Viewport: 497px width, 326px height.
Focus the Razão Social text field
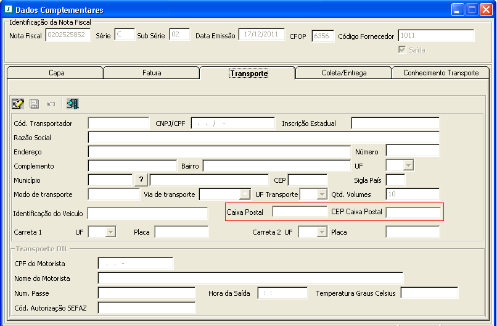pos(263,137)
